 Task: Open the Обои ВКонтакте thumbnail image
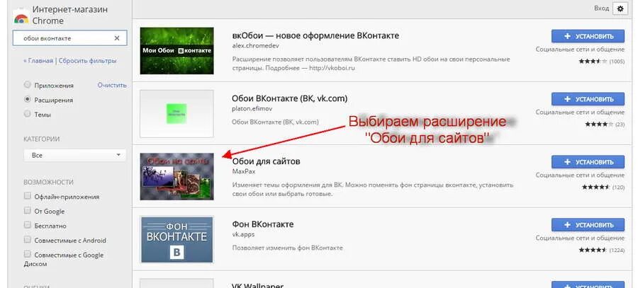177,114
